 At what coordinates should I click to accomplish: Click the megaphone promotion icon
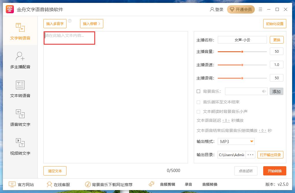pos(152,184)
